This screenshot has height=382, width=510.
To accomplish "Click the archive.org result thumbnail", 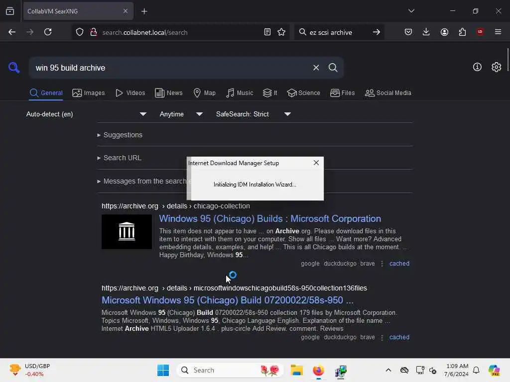I will (x=127, y=232).
